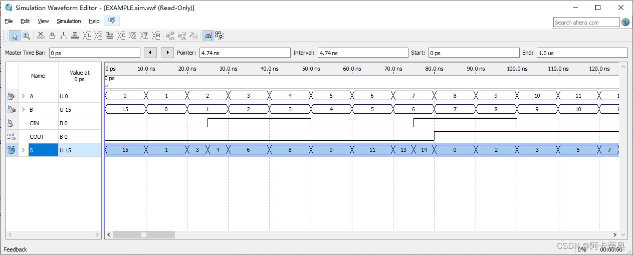Apply Weak Low (L) to signal
Image resolution: width=633 pixels, height=255 pixels.
tap(87, 36)
